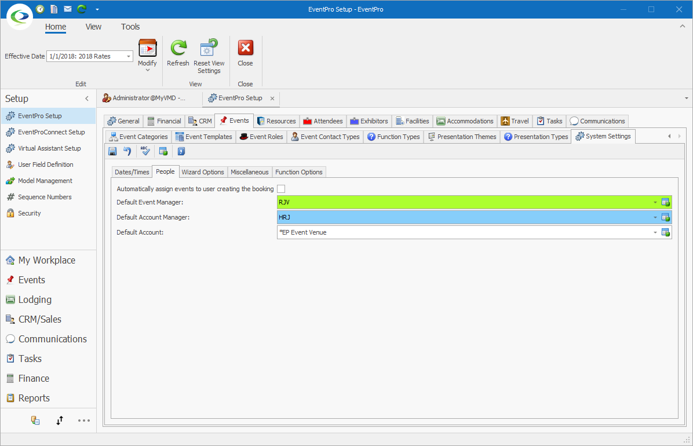The width and height of the screenshot is (693, 446).
Task: Select the Wizard Options tab
Action: tap(203, 172)
